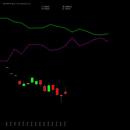Click the green candle above 21 Apr
130x130 pixels.
pyautogui.click(x=36, y=83)
